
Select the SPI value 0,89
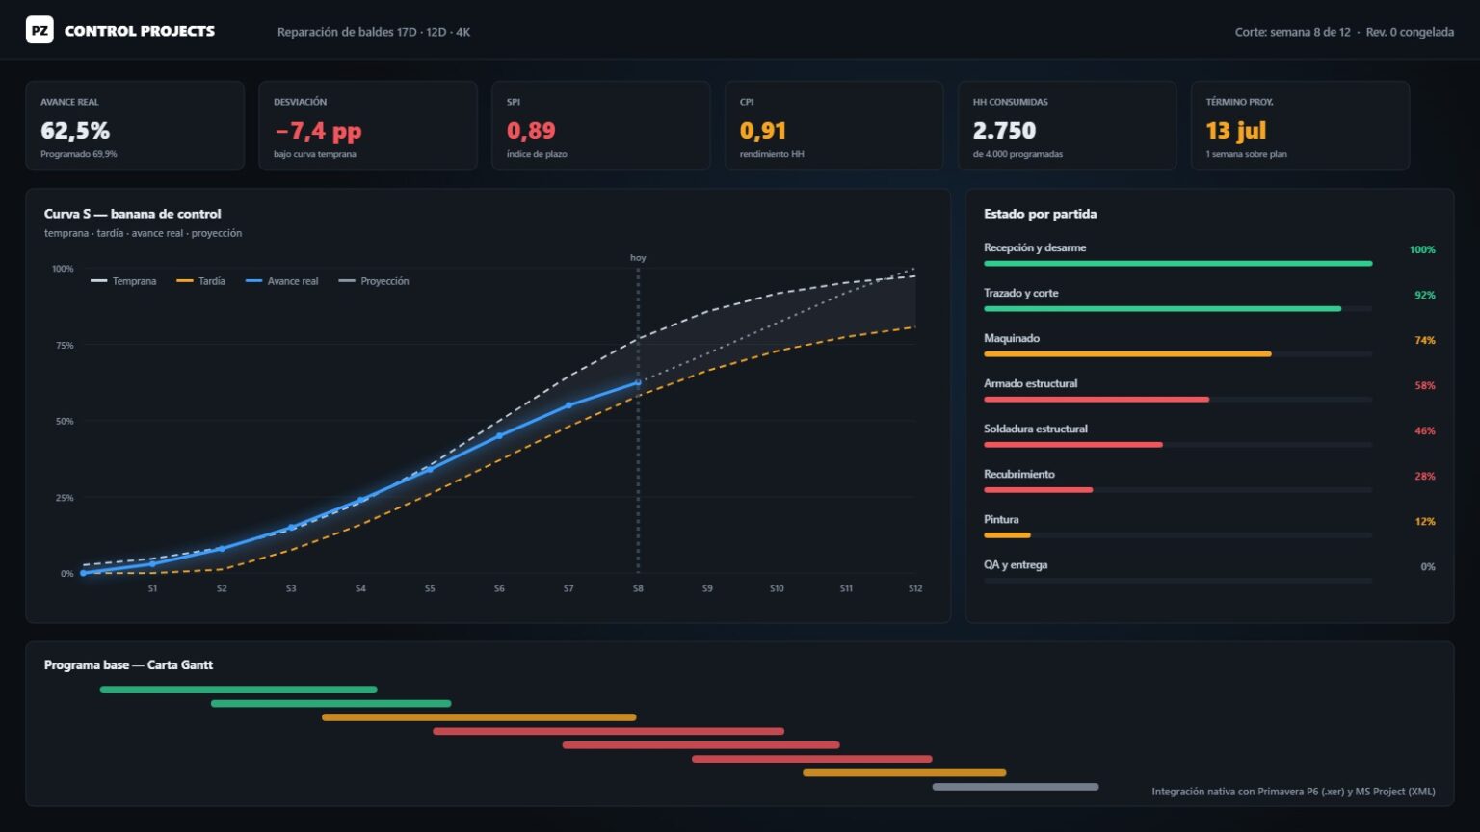tap(531, 130)
